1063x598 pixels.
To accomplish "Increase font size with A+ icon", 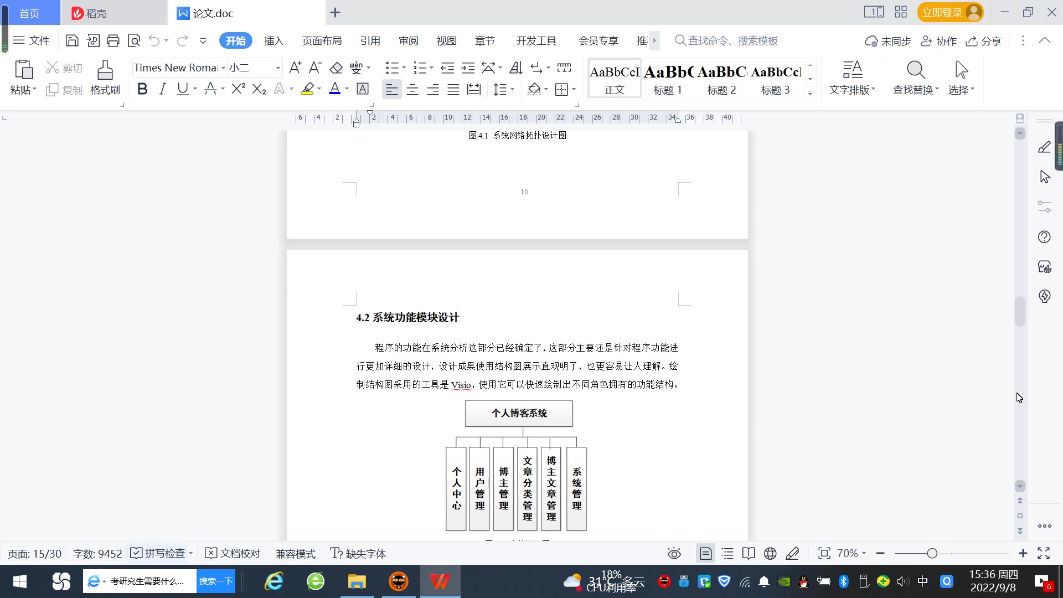I will [x=295, y=68].
